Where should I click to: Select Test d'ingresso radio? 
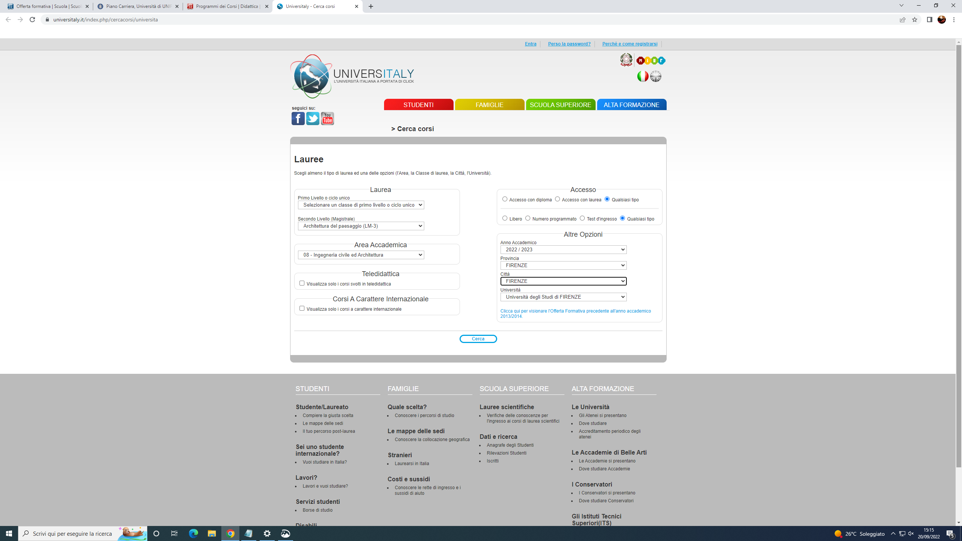point(582,218)
